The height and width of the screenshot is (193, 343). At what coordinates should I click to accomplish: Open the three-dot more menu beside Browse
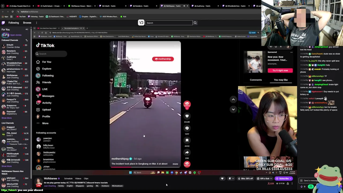coord(36,23)
